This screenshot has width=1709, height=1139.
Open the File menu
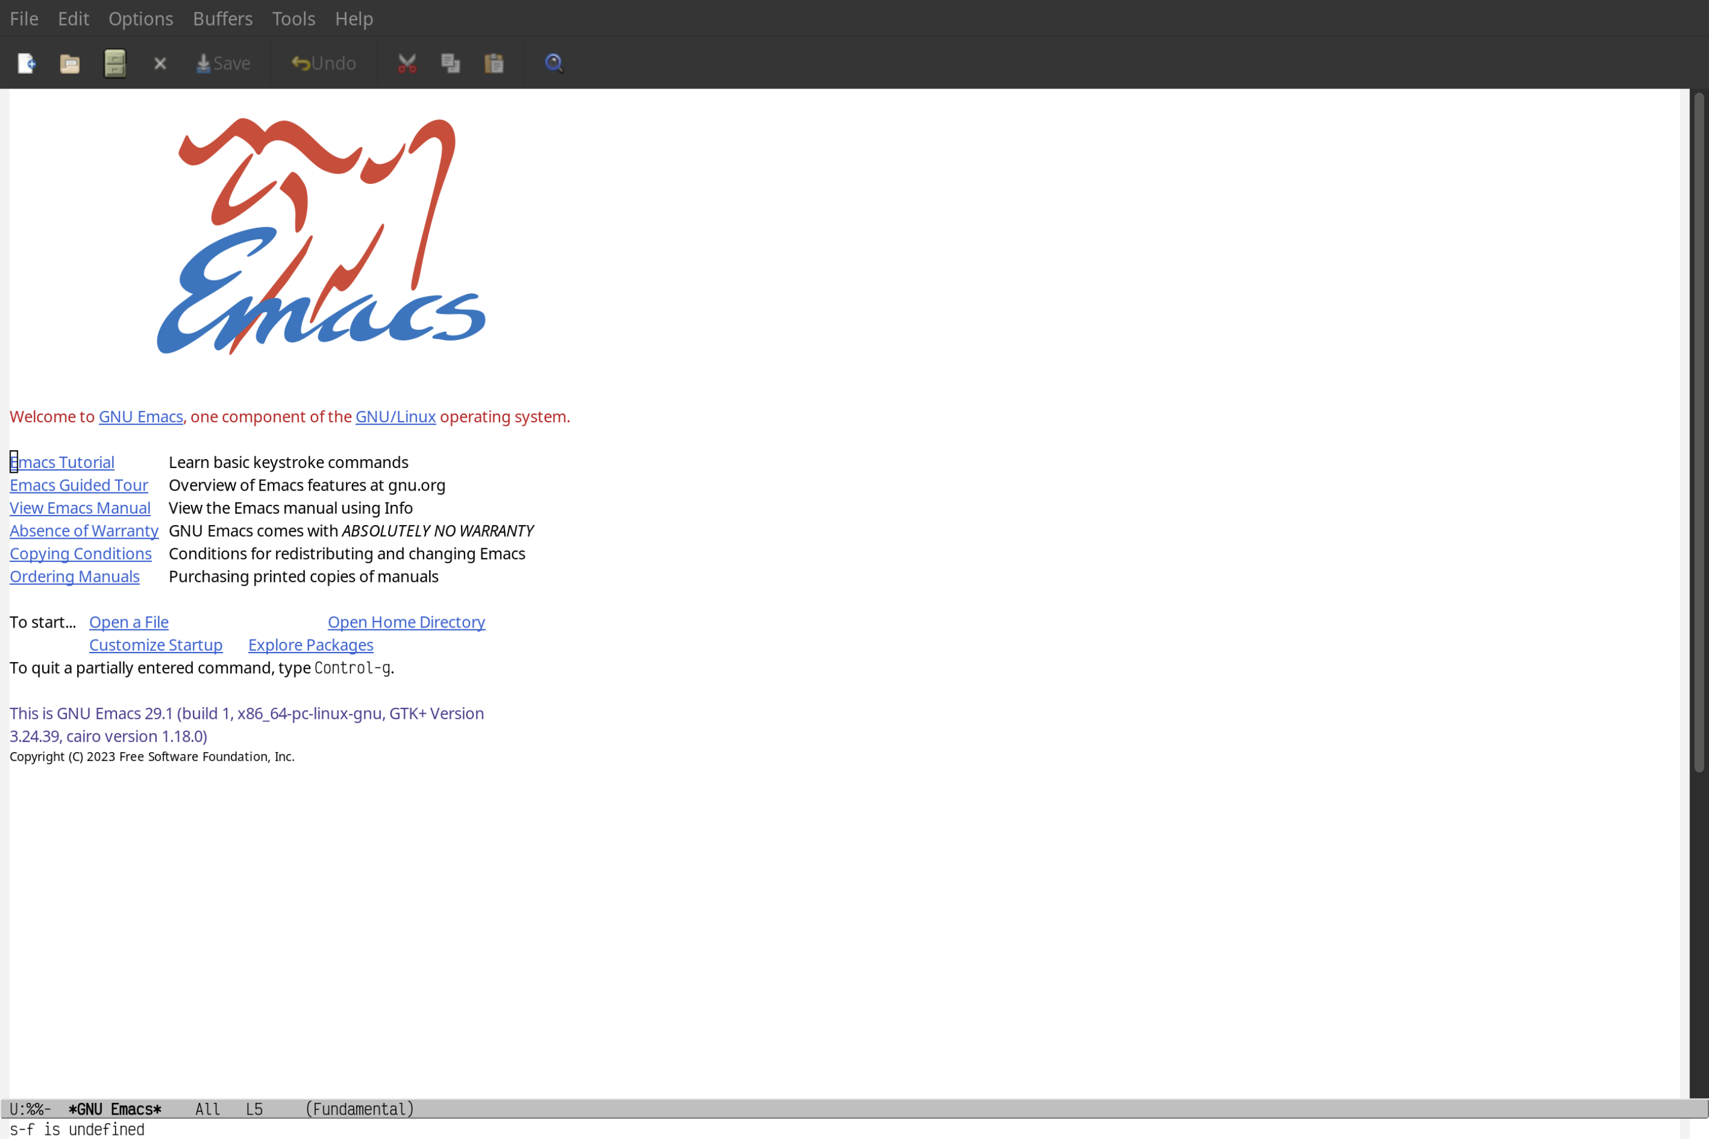tap(23, 18)
